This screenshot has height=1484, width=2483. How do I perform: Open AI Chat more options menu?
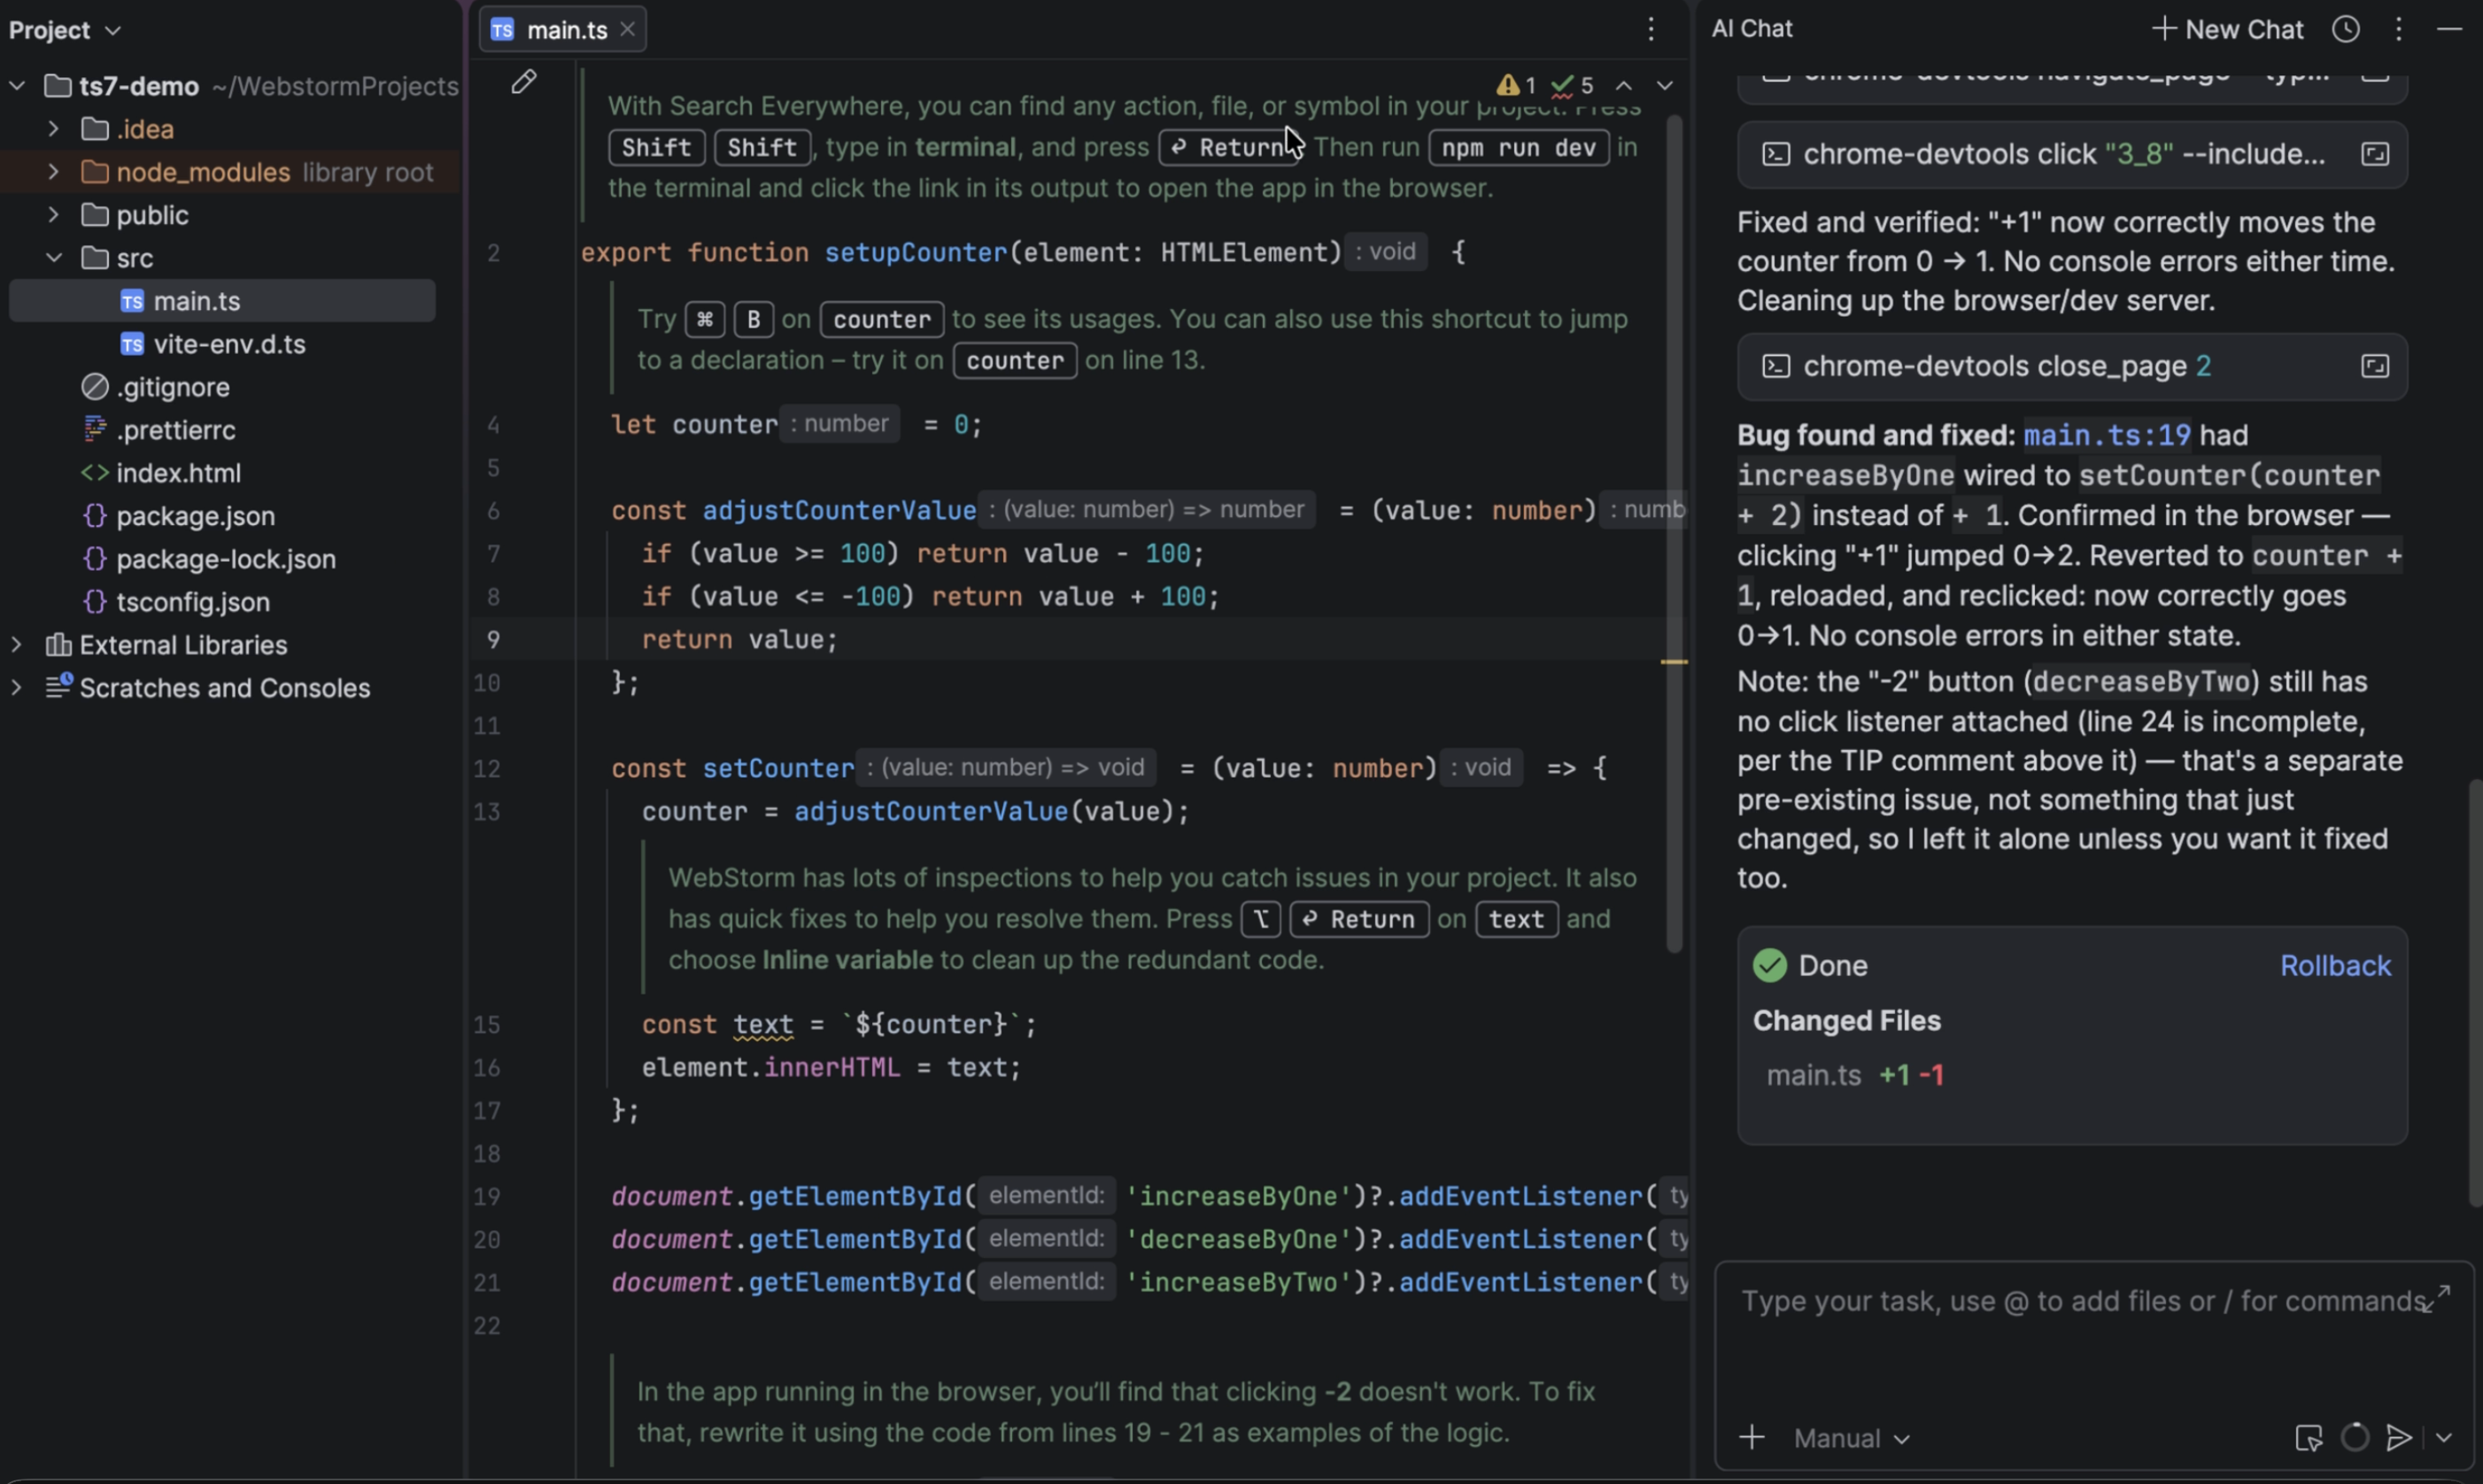(2399, 29)
